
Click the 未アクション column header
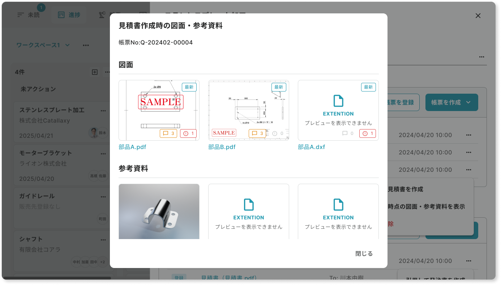[x=38, y=89]
